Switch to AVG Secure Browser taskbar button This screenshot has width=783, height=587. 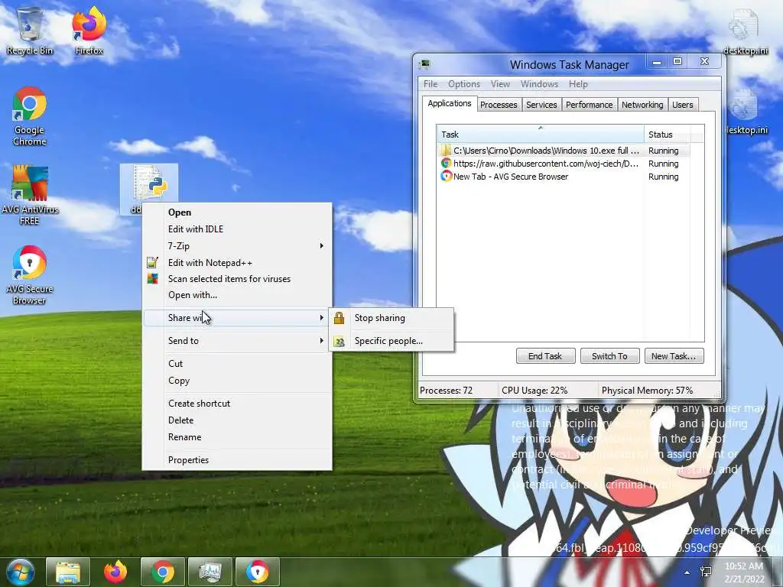(x=257, y=572)
